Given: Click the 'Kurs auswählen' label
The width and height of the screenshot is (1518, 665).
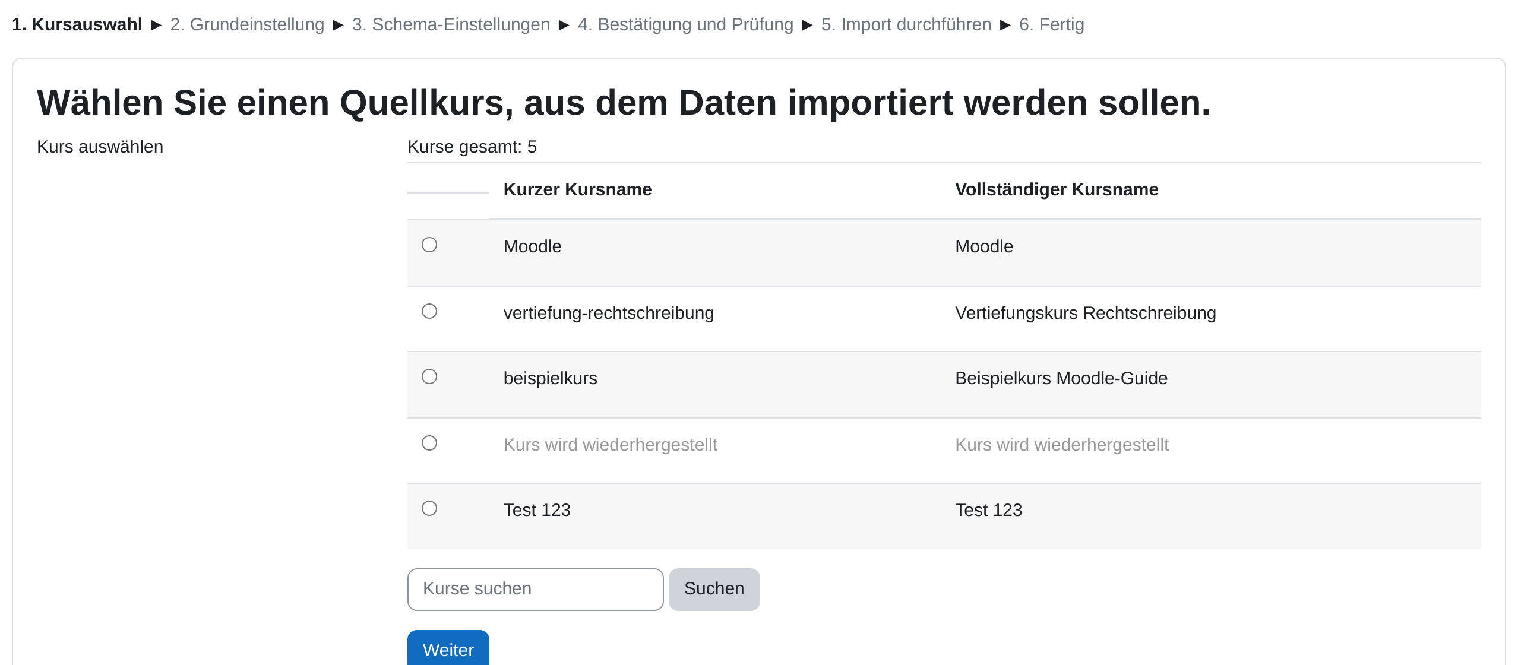Looking at the screenshot, I should pos(100,147).
